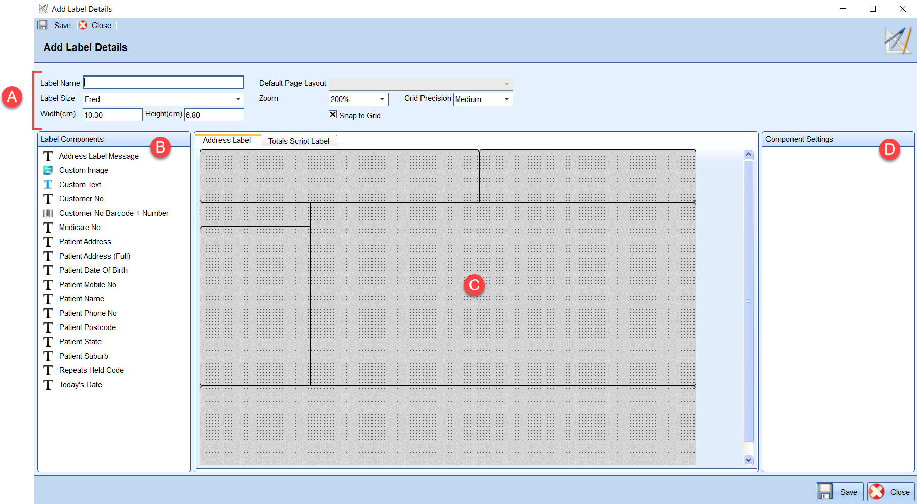The height and width of the screenshot is (504, 917).
Task: Click the Patient Name text icon
Action: point(48,299)
